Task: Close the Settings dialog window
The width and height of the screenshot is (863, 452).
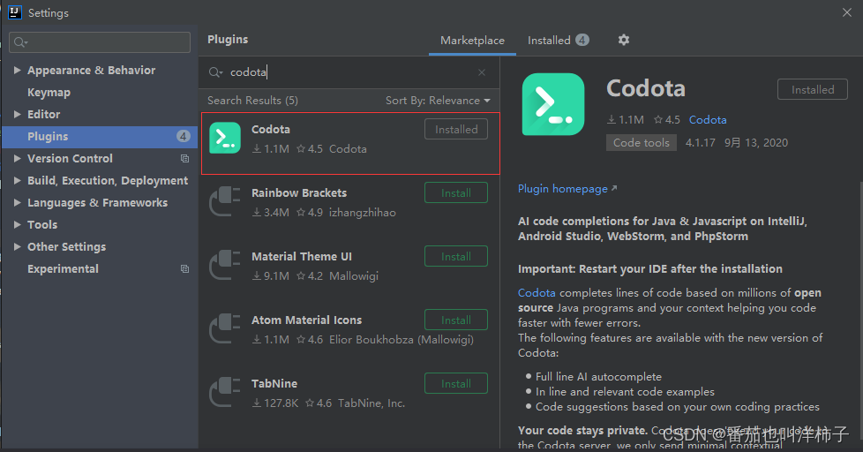Action: [x=846, y=12]
